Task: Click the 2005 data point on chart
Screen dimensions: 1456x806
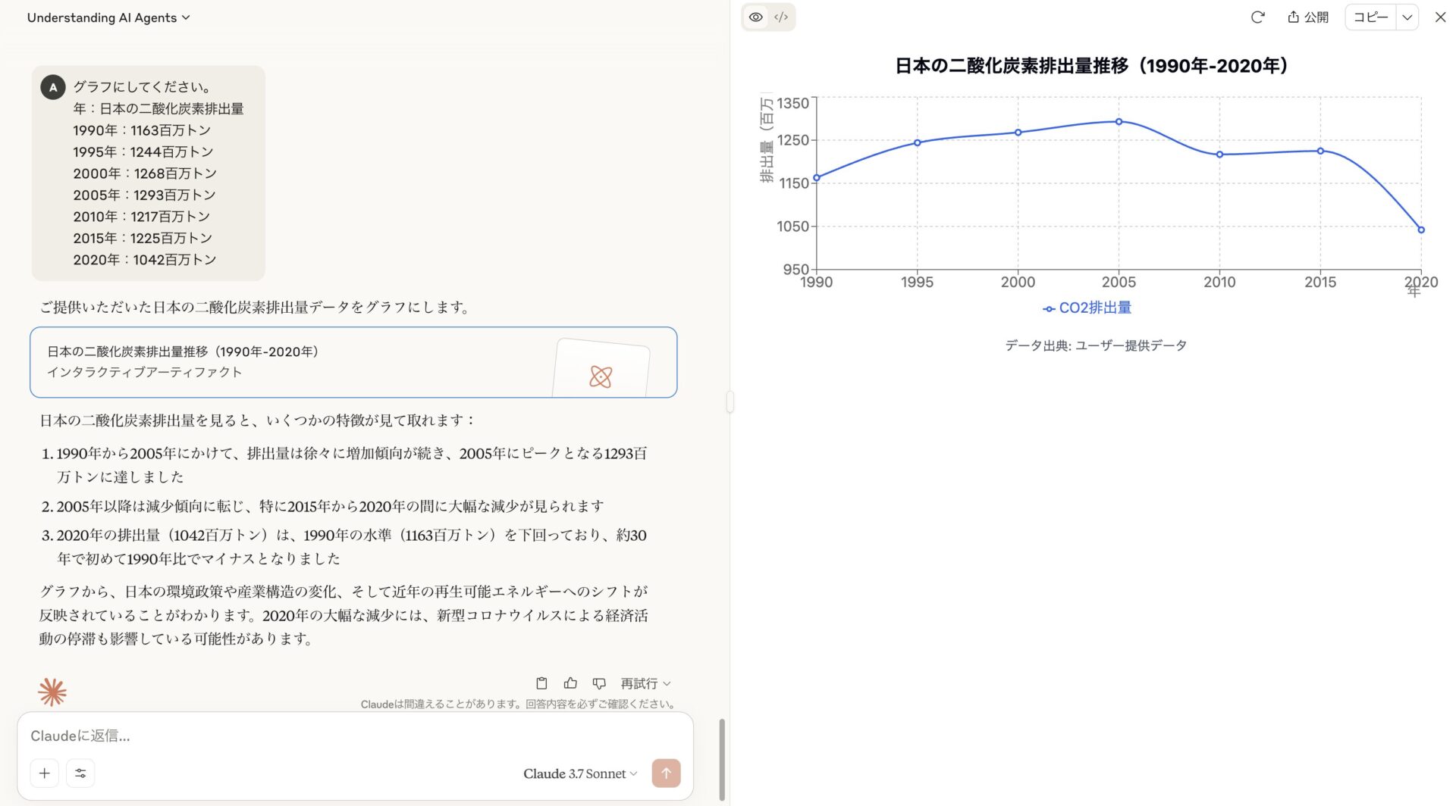Action: 1119,121
